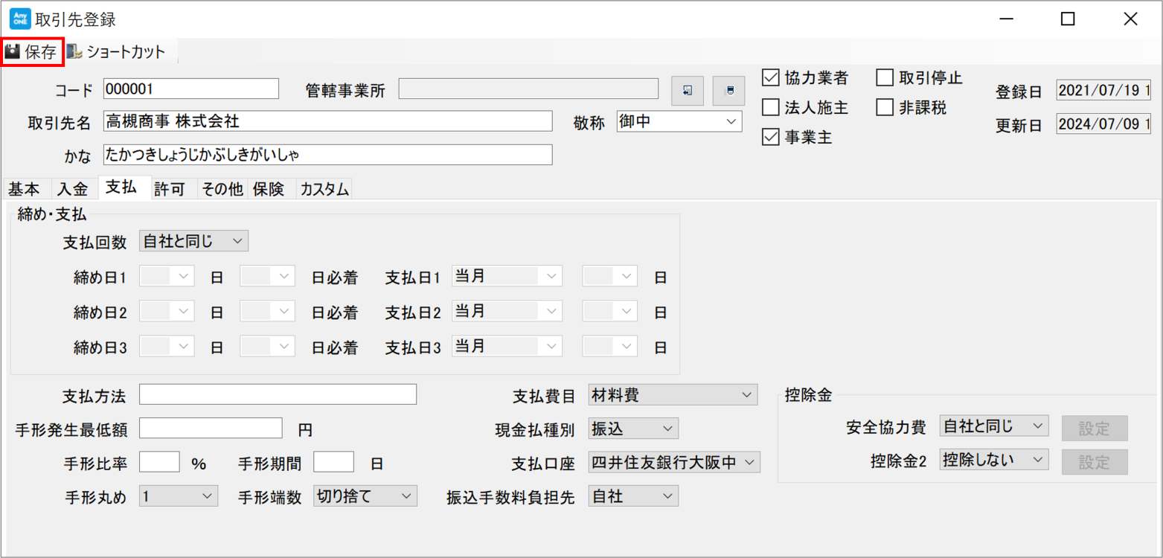Viewport: 1163px width, 558px height.
Task: Toggle the 非課税 checkbox
Action: pyautogui.click(x=885, y=108)
